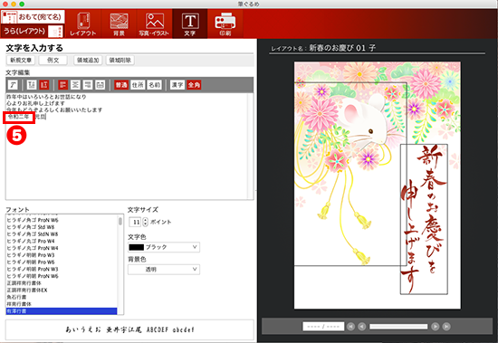
Task: Click the italic T text style icon
Action: (x=13, y=85)
